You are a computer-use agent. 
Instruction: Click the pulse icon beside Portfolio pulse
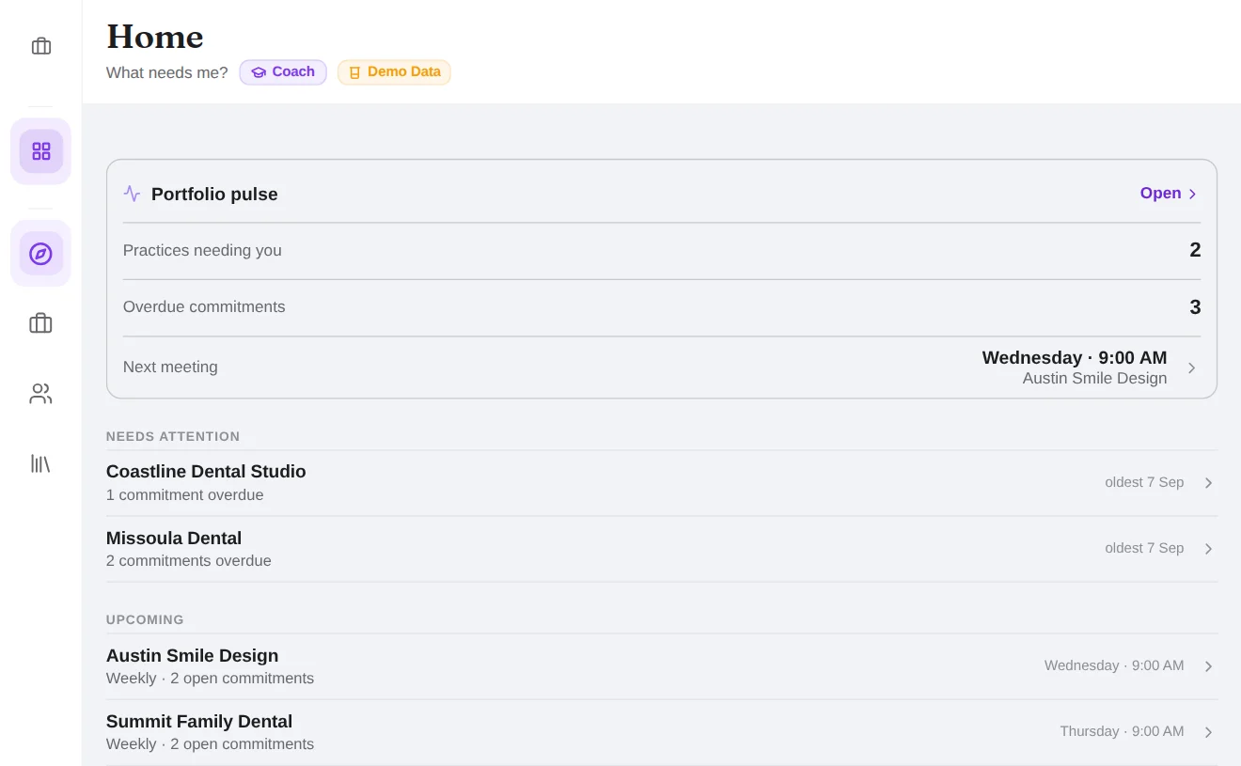pyautogui.click(x=132, y=194)
